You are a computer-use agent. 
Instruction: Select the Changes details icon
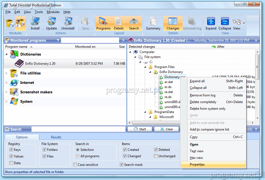[173, 23]
